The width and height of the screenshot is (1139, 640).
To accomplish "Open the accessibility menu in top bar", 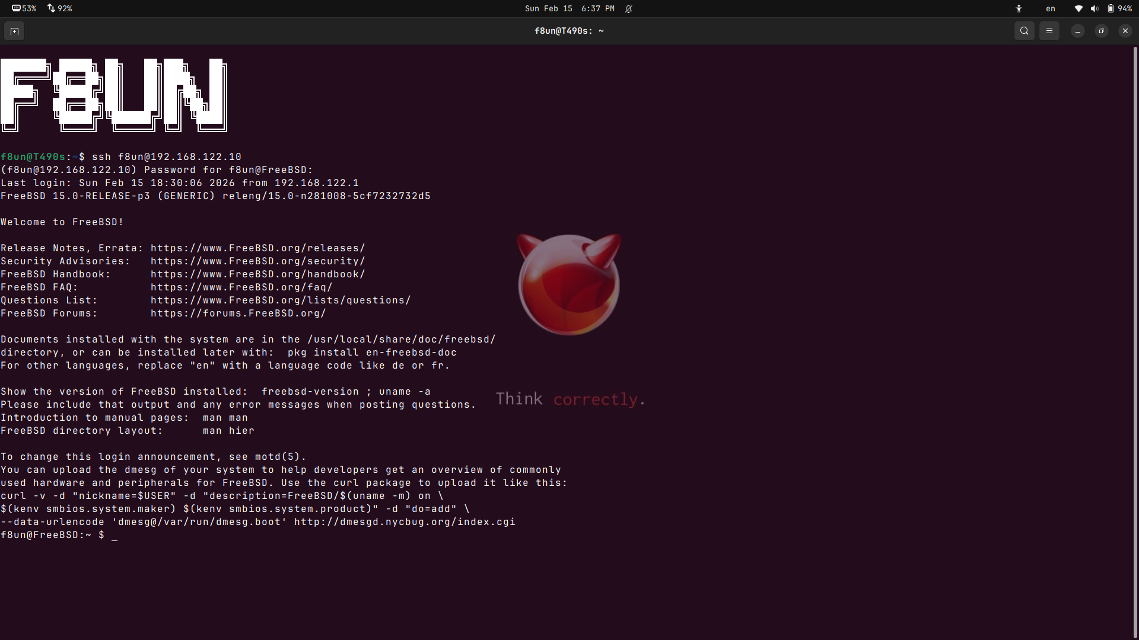I will pos(1019,8).
